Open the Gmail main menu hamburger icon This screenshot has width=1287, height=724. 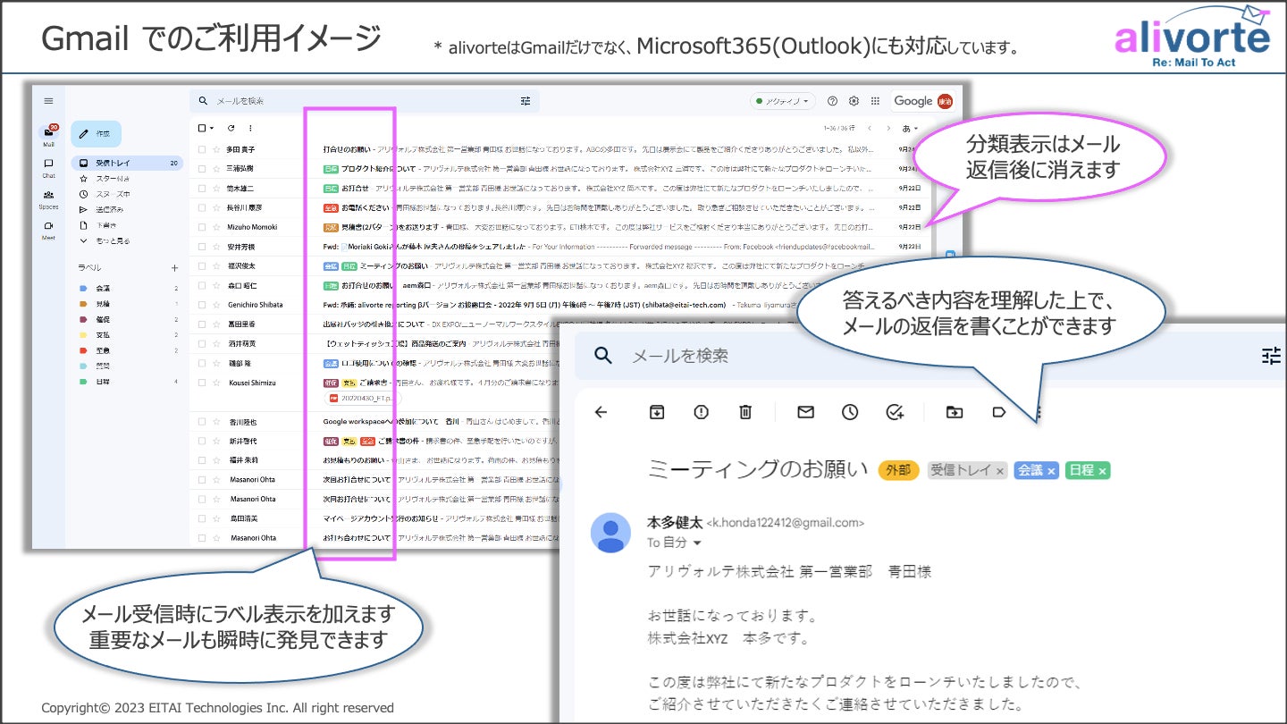click(48, 101)
